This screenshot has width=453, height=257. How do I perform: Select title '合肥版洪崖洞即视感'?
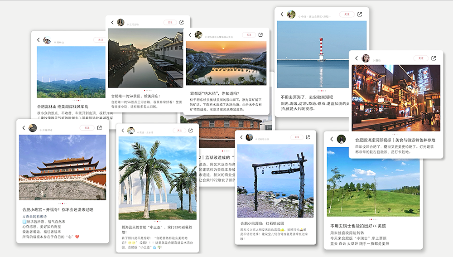click(373, 140)
